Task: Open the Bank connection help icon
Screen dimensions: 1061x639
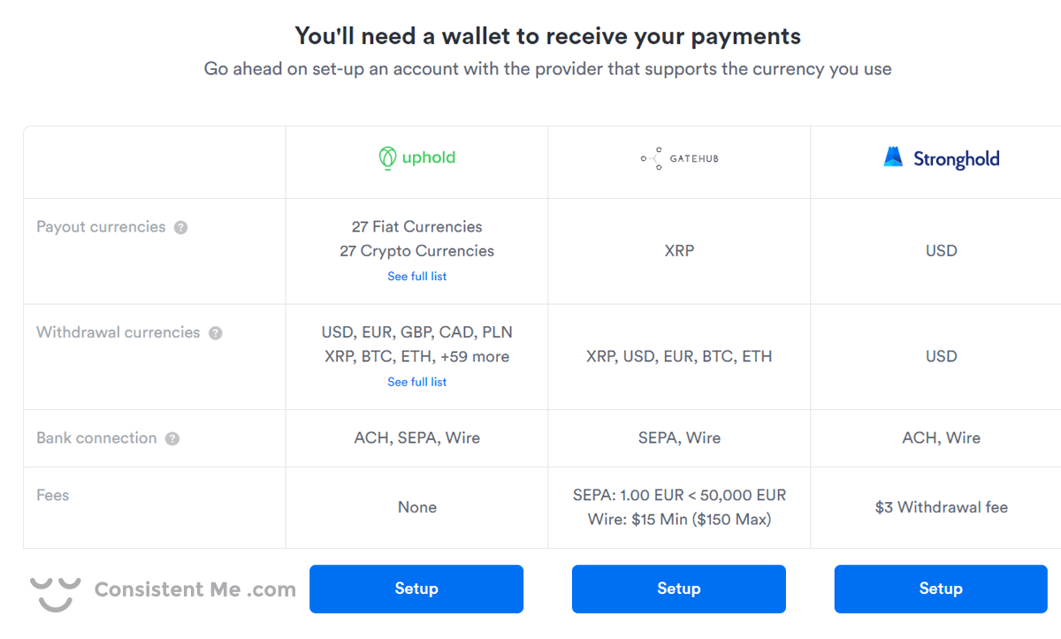Action: (x=172, y=438)
